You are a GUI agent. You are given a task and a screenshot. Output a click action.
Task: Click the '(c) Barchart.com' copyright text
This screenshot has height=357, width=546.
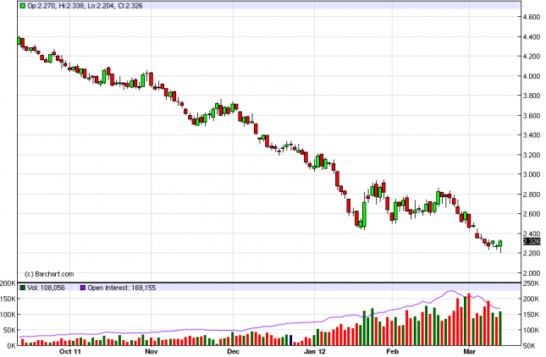click(49, 274)
